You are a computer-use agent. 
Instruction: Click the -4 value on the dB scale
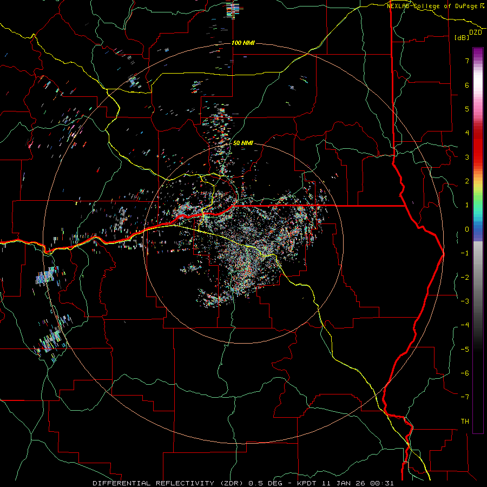point(465,325)
